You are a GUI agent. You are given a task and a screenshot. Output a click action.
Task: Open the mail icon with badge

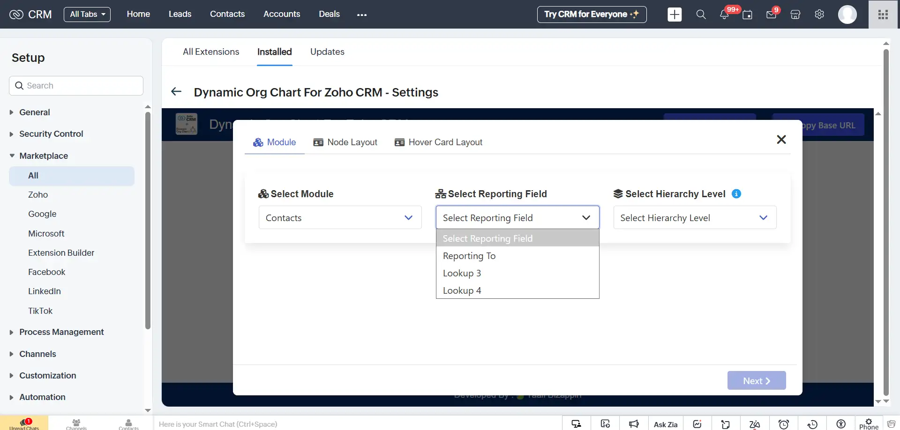pyautogui.click(x=771, y=15)
